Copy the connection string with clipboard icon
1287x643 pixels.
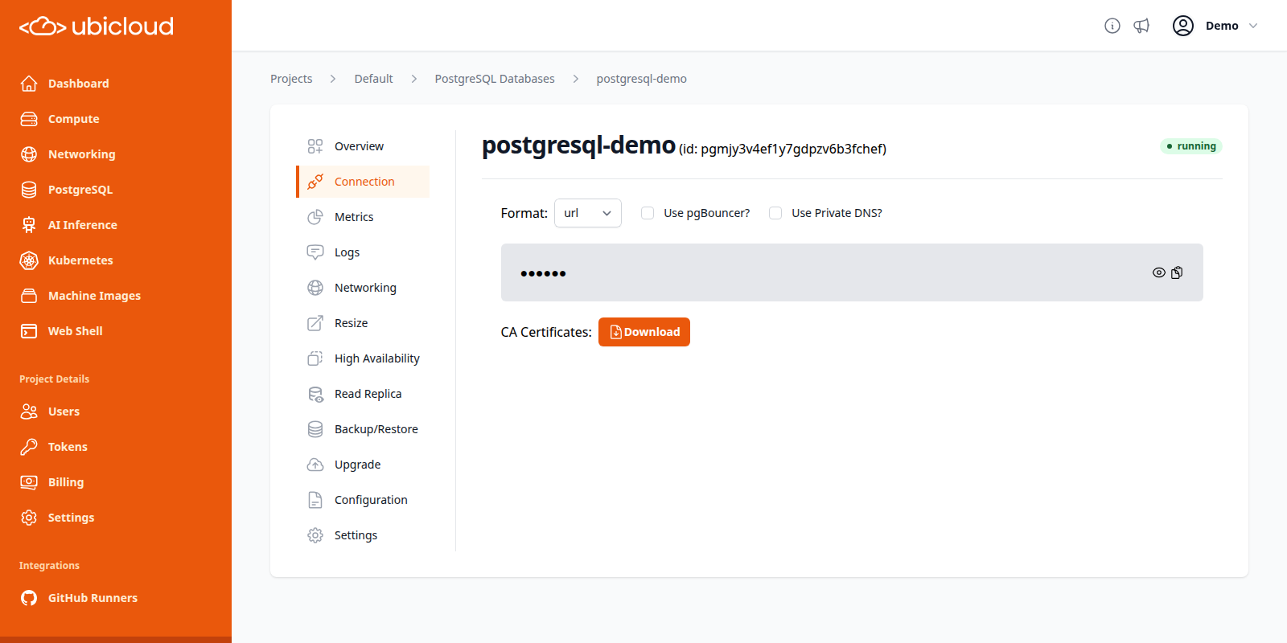(x=1177, y=272)
